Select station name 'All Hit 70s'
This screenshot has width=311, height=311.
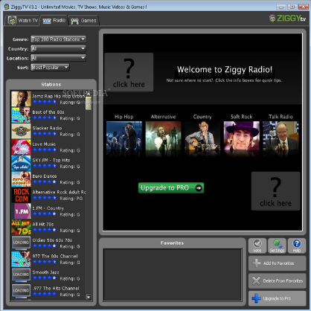click(43, 224)
